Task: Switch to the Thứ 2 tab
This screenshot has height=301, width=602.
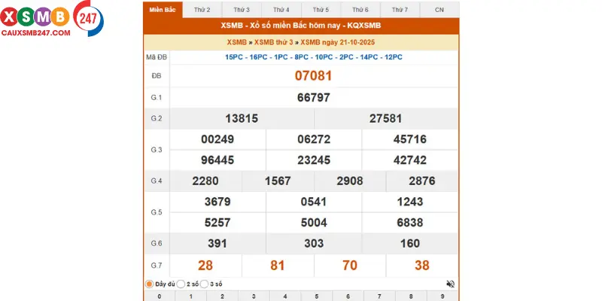Action: point(202,10)
